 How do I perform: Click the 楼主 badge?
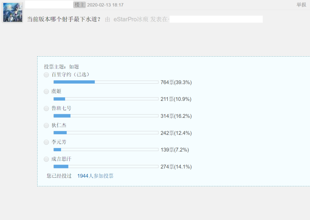[80, 5]
